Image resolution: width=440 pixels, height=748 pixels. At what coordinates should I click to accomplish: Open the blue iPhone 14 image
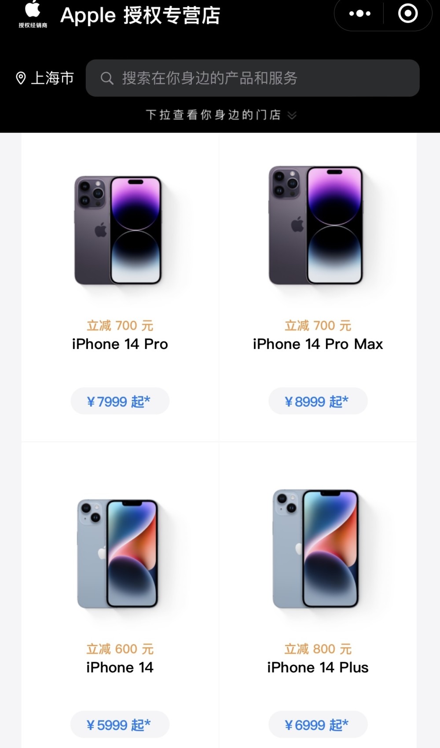[118, 554]
